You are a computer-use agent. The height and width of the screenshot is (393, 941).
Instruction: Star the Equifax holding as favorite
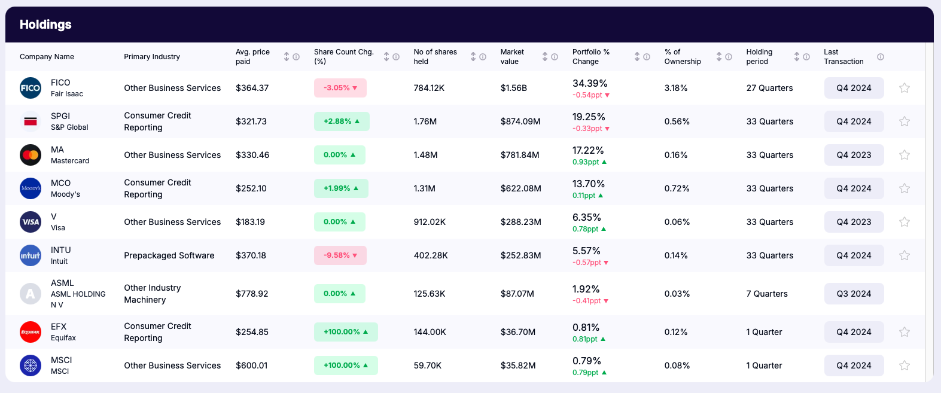pos(905,332)
